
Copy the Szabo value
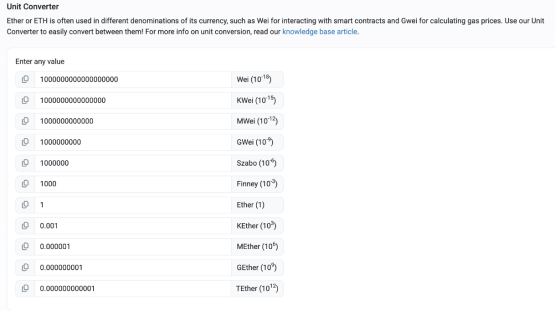[25, 163]
